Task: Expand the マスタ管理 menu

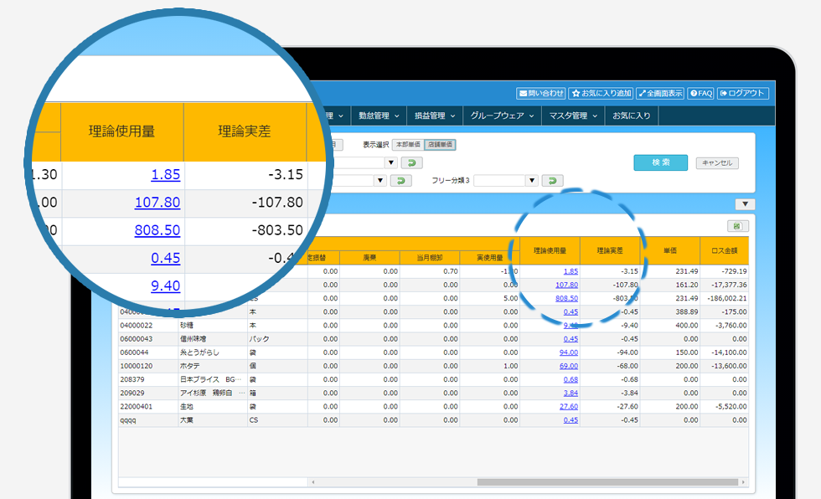Action: 571,116
